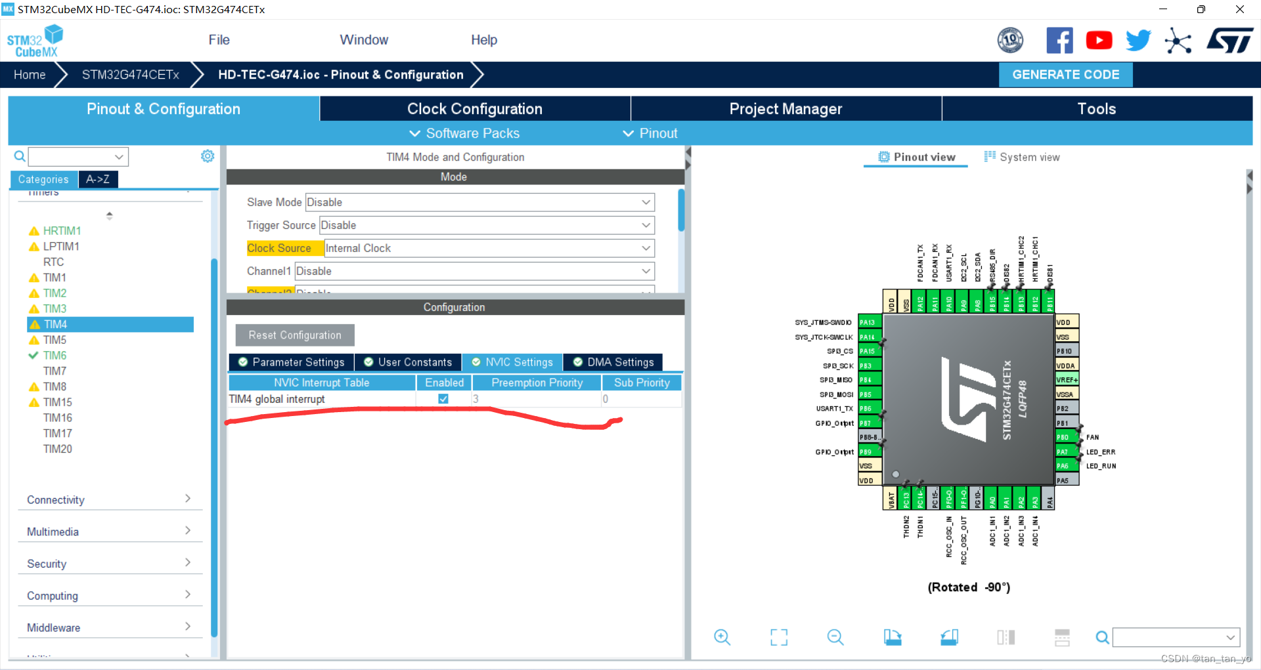Click STM32G474CETx breadcrumb
This screenshot has width=1261, height=670.
tap(130, 75)
